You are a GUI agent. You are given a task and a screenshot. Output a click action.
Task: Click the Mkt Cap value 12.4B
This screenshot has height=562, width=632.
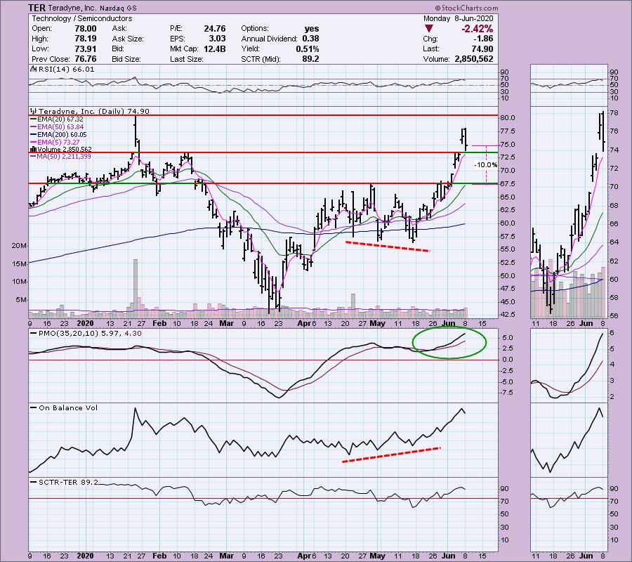point(215,48)
